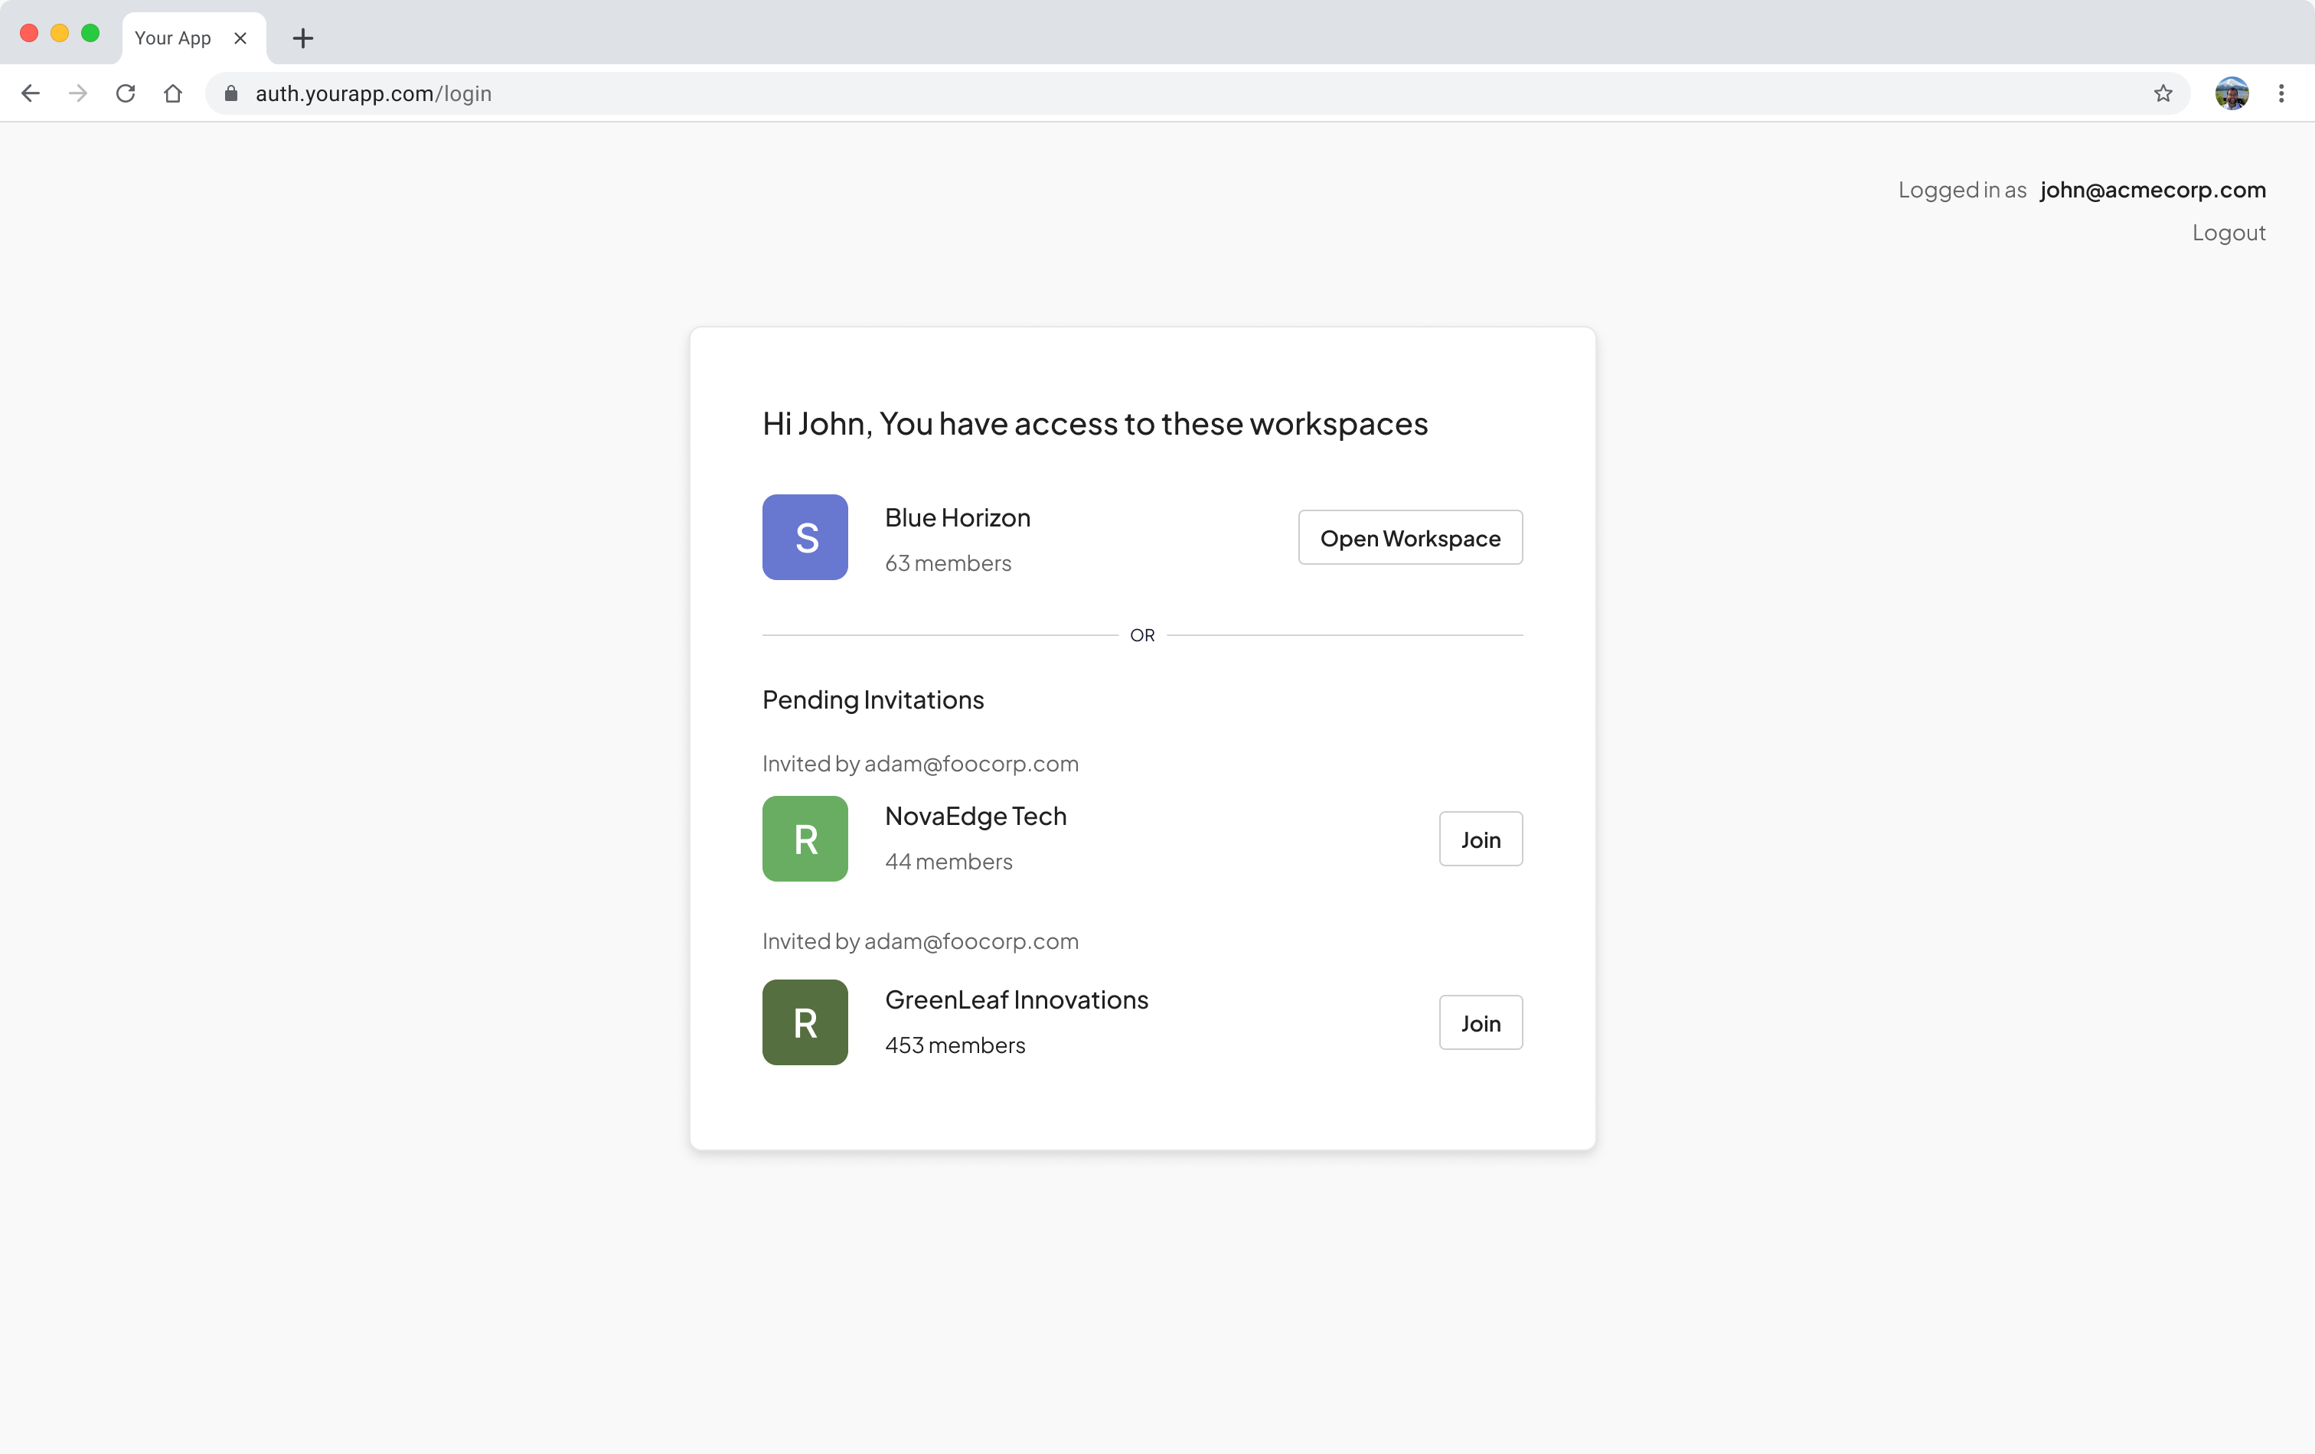Open a new tab with plus icon
This screenshot has width=2315, height=1454.
303,38
